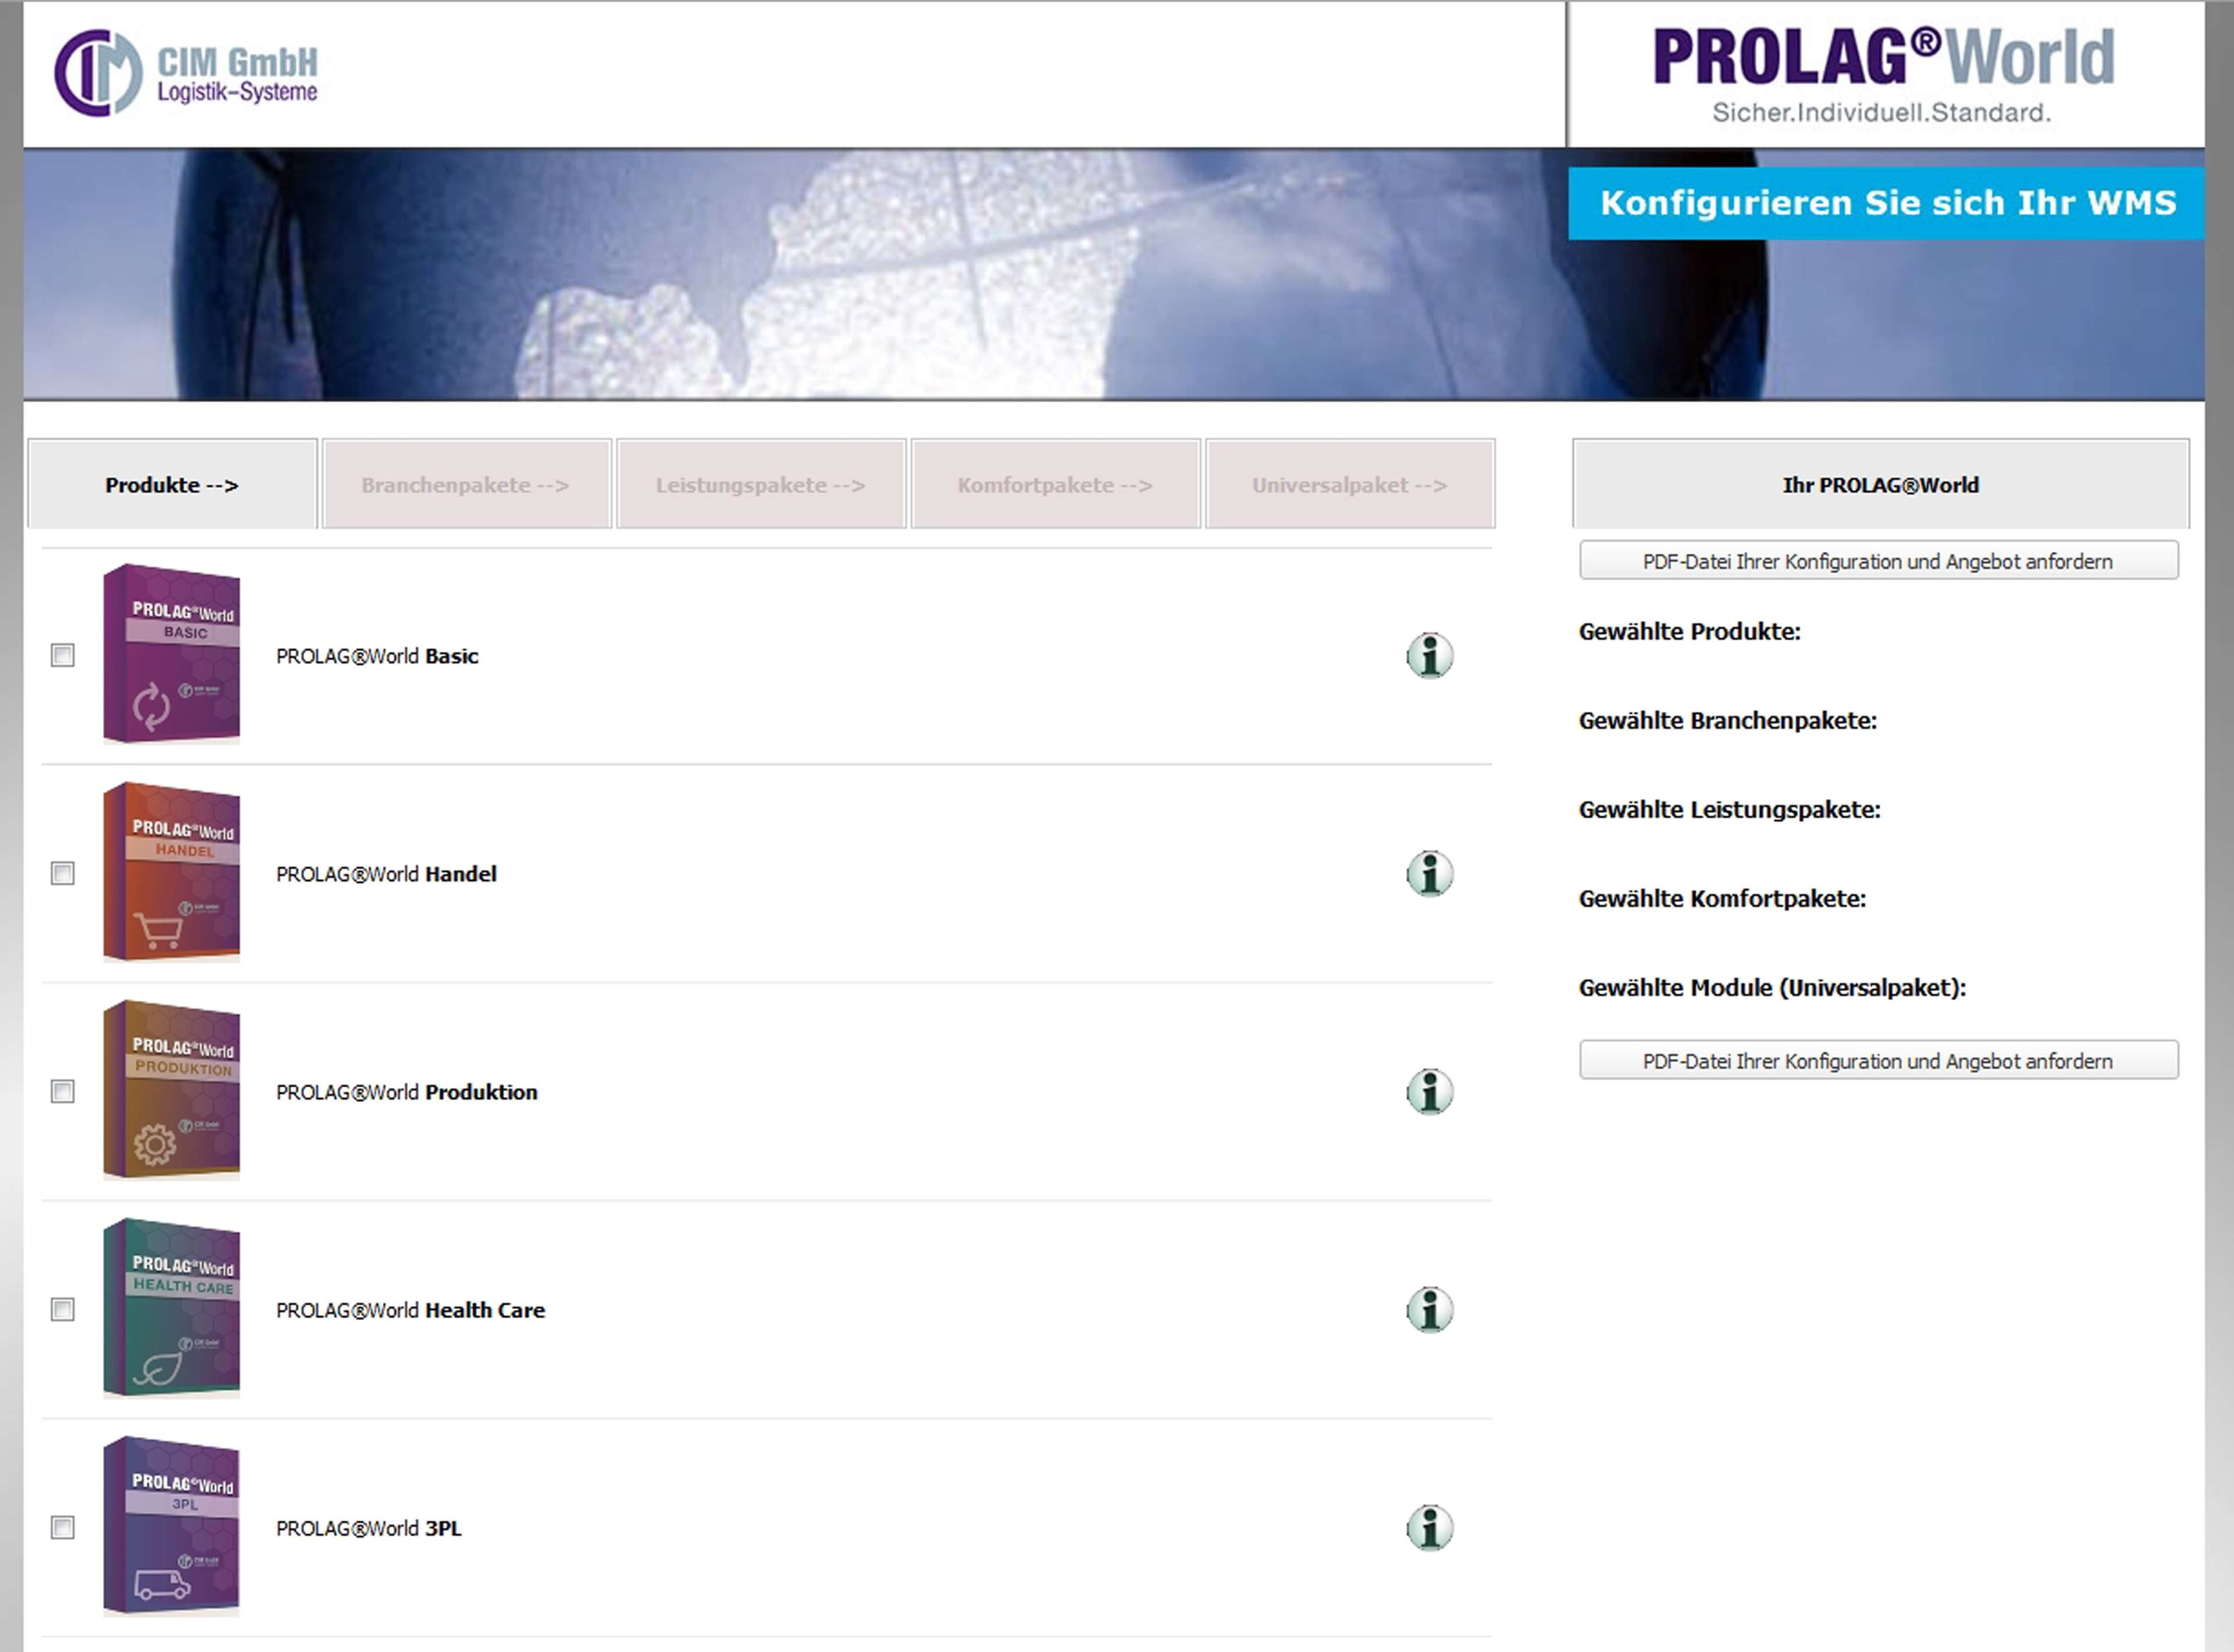Click the Konfigurieren Sie sich Ihr WMS banner
This screenshot has width=2234, height=1652.
tap(1886, 204)
